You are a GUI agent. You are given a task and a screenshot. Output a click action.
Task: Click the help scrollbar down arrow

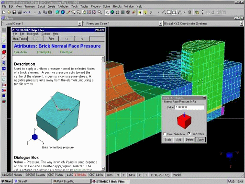pyautogui.click(x=103, y=169)
